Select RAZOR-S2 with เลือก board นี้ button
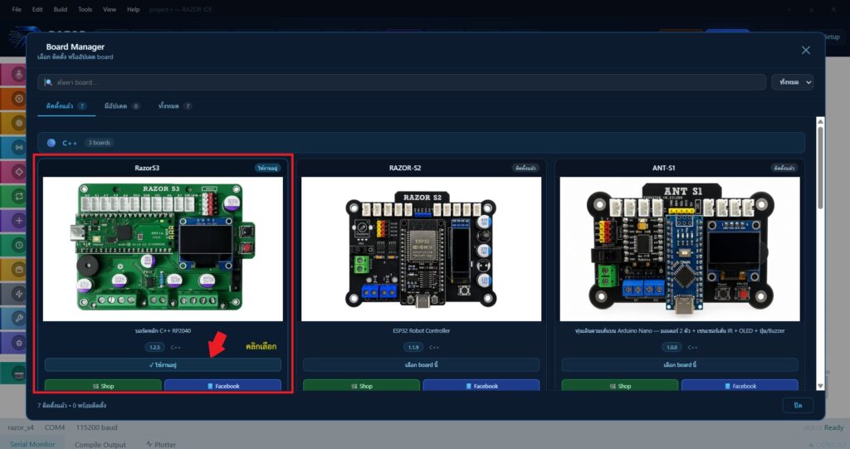The height and width of the screenshot is (449, 850). coord(421,364)
